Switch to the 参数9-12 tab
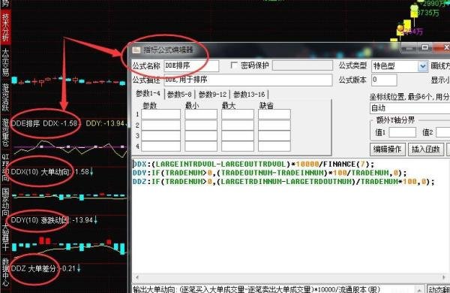The width and height of the screenshot is (450, 293). [212, 95]
